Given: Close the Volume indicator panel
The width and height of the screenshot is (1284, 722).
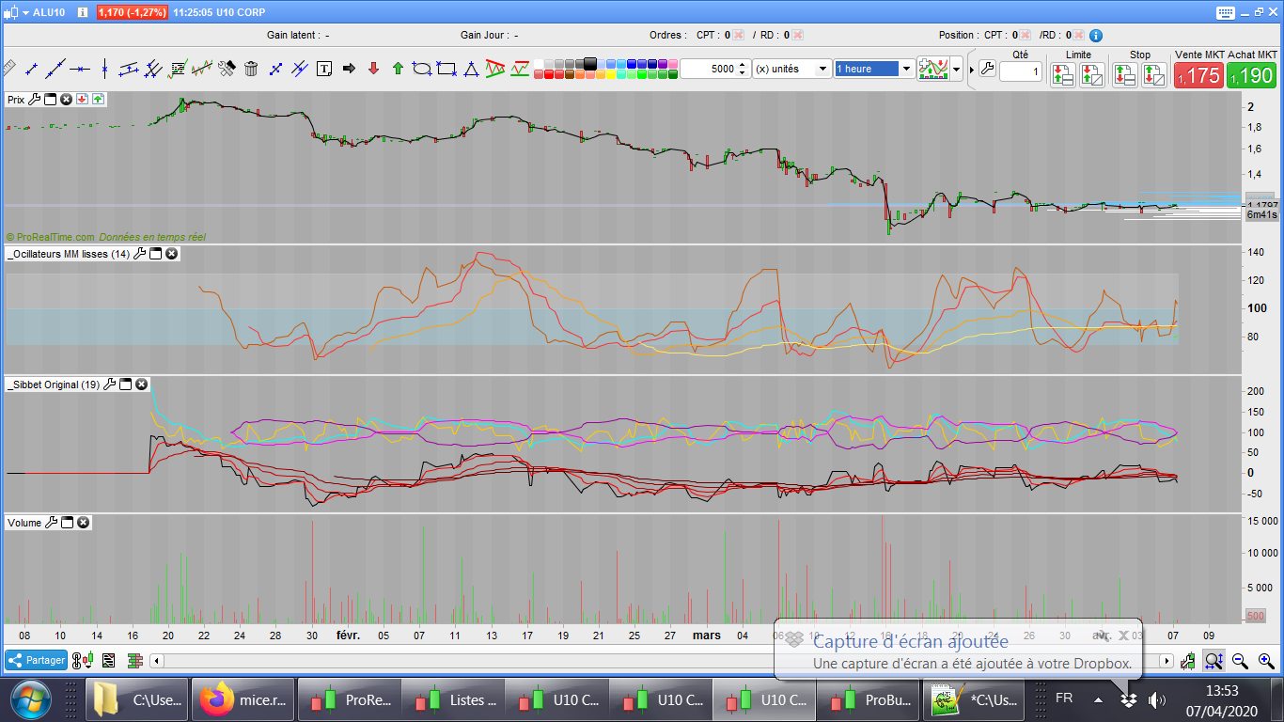Looking at the screenshot, I should tap(84, 523).
